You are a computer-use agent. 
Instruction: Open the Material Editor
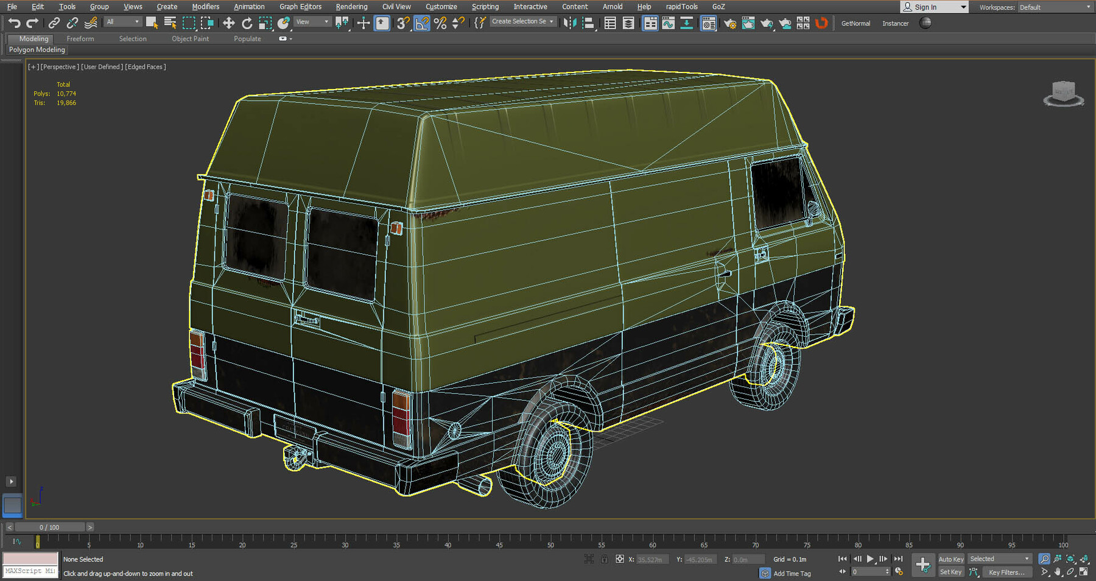pyautogui.click(x=708, y=23)
